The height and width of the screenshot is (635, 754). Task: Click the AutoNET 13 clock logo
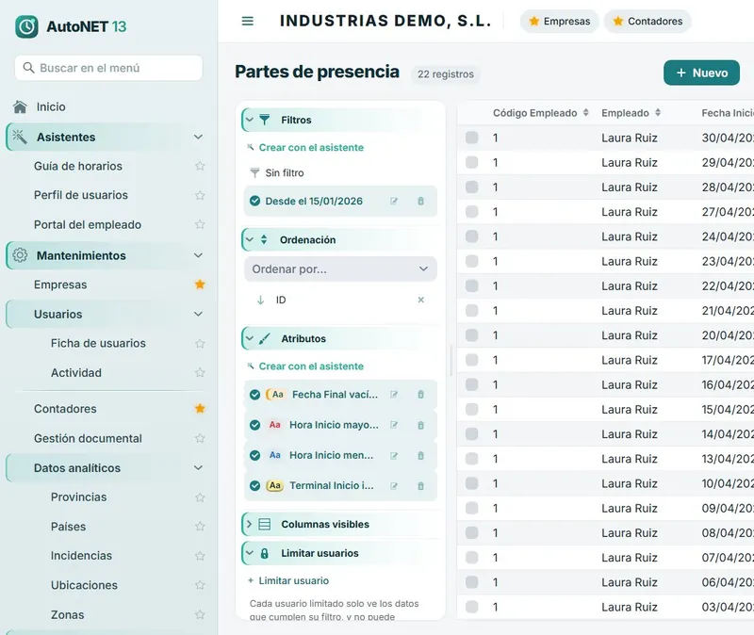(x=26, y=26)
